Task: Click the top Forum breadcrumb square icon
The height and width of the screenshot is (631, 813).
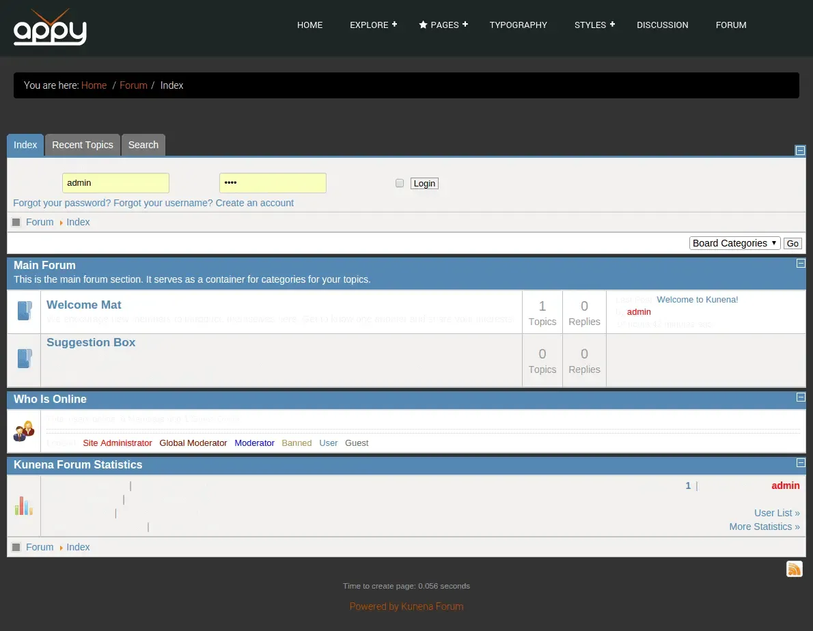Action: tap(16, 222)
